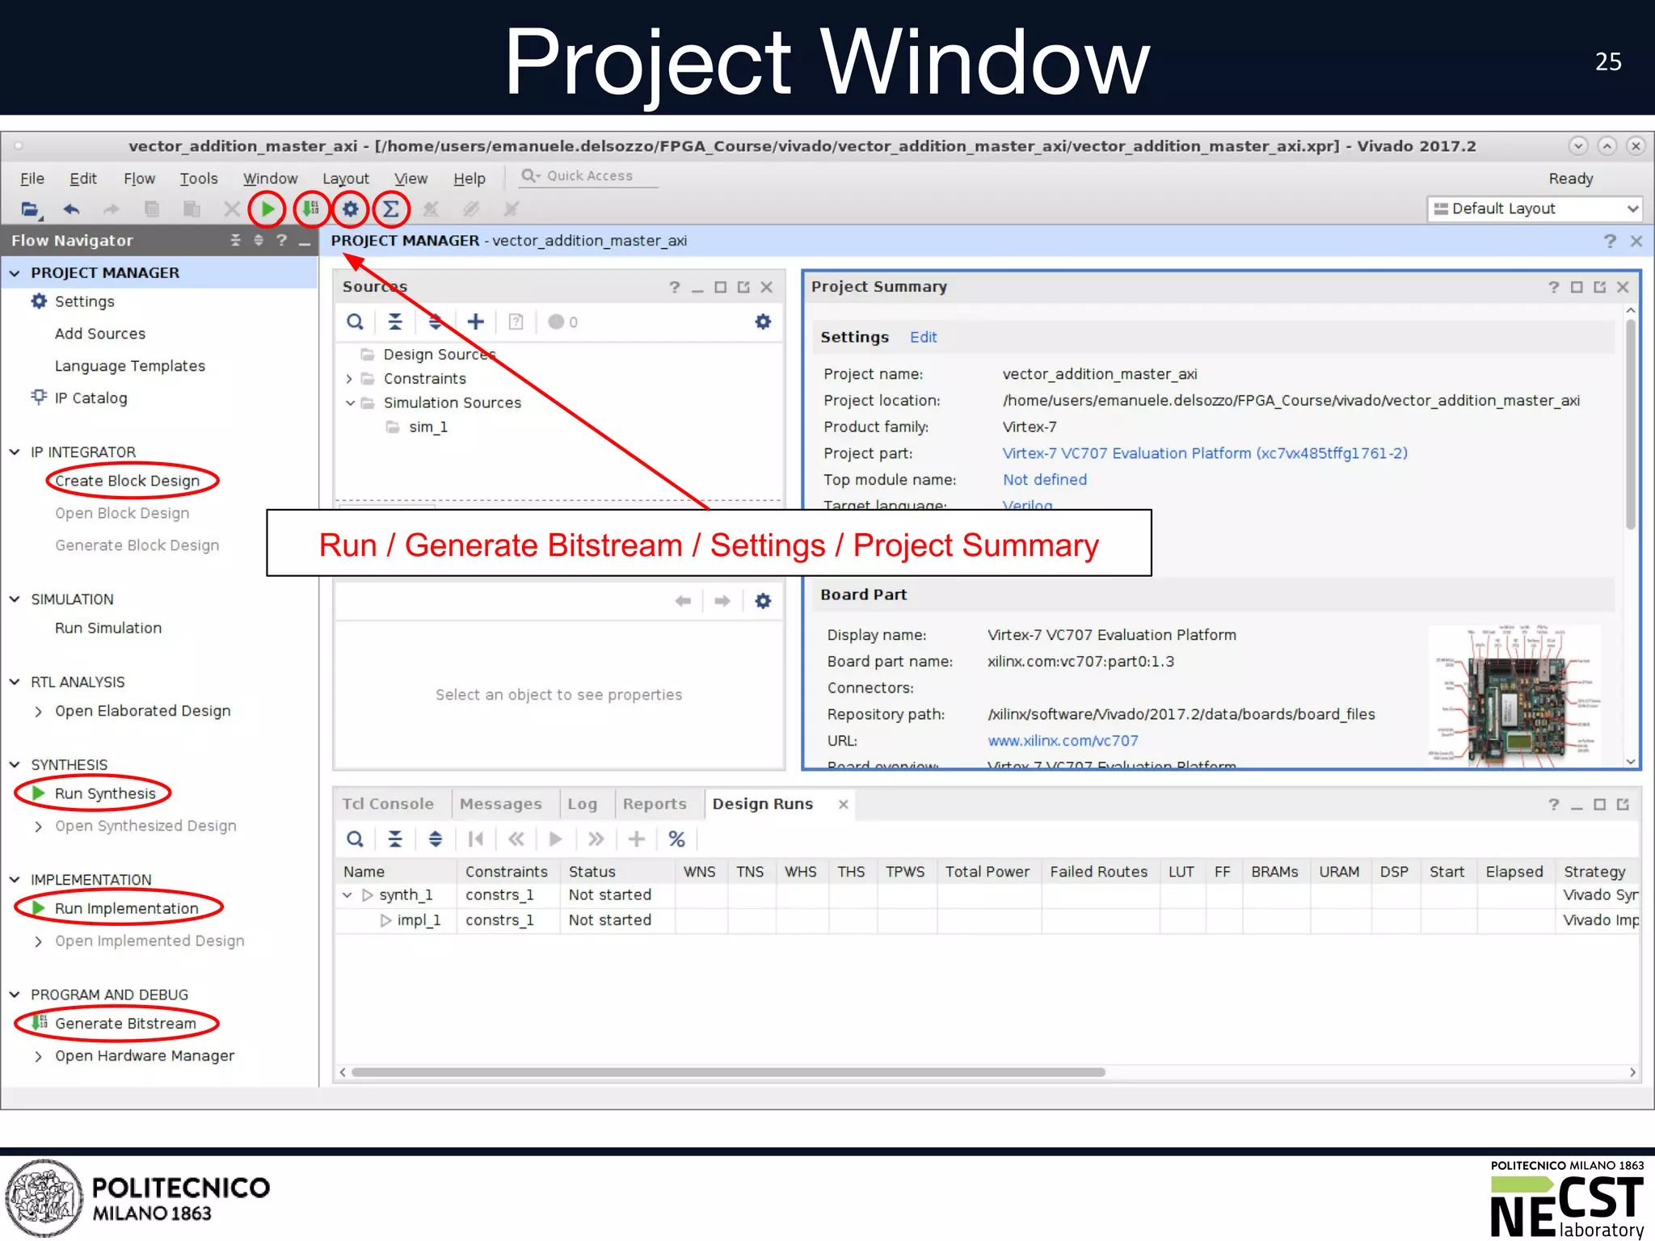Collapse the SIMULATION section
Image resolution: width=1655 pixels, height=1241 pixels.
click(15, 599)
